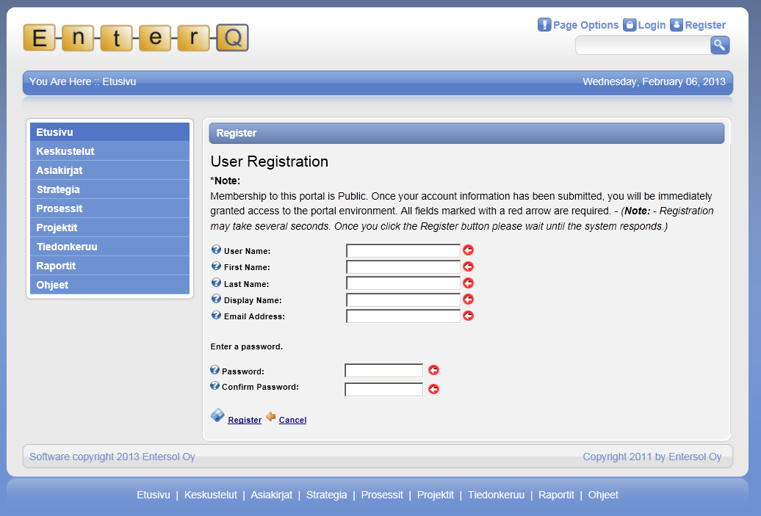Click the blue diamond Register icon
Viewport: 761px width, 516px height.
click(x=217, y=415)
